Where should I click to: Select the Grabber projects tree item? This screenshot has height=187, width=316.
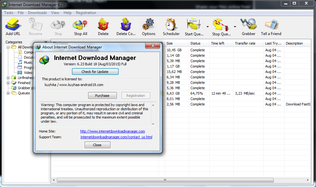(25, 88)
